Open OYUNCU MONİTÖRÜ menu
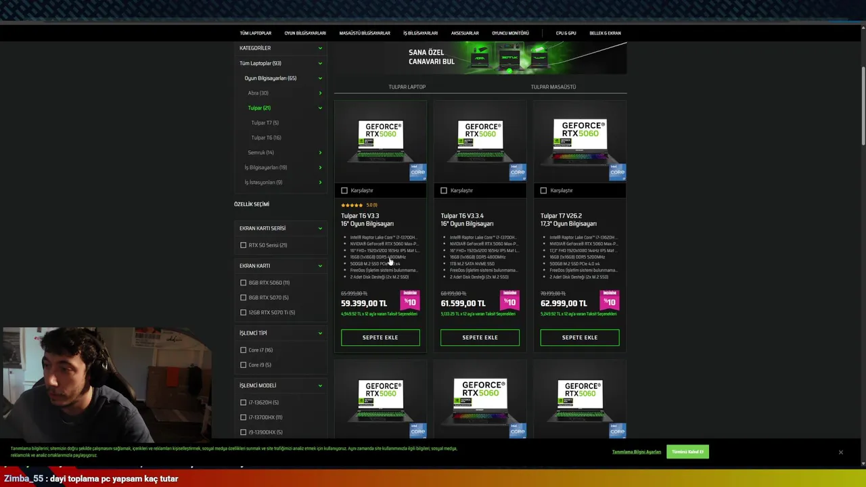This screenshot has height=487, width=866. [x=510, y=33]
